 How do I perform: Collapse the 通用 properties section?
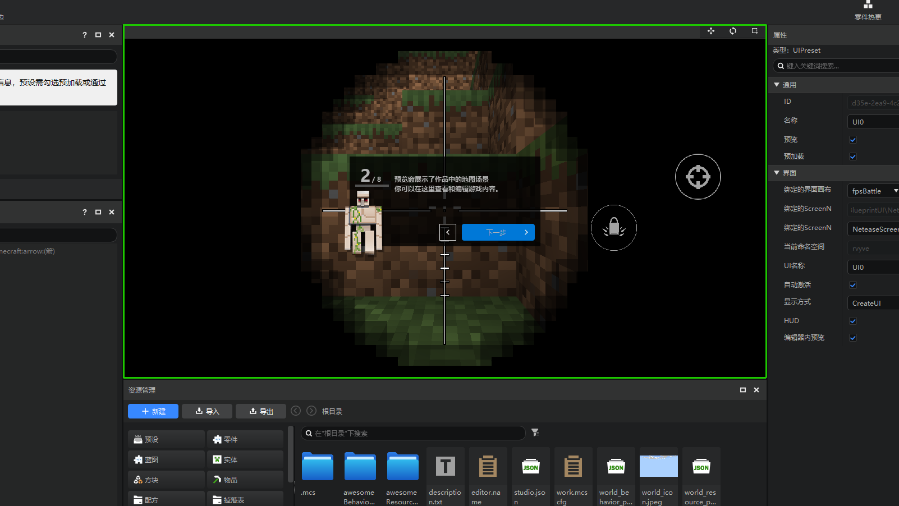coord(777,85)
